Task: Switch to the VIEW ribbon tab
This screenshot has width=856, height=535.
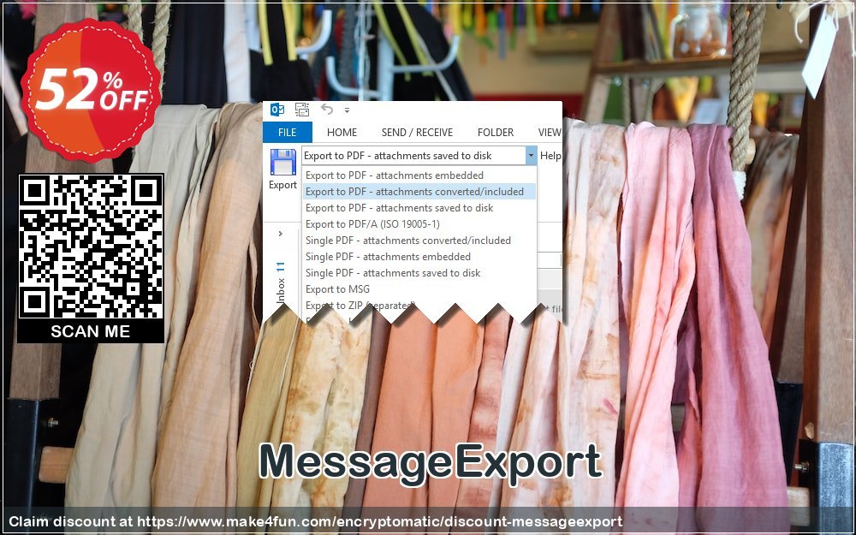Action: click(550, 132)
